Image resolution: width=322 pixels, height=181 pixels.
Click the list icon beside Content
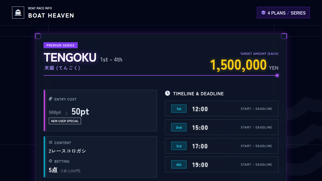[51, 143]
